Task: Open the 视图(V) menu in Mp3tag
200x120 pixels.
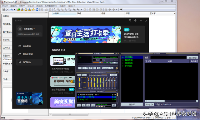Action: point(22,6)
